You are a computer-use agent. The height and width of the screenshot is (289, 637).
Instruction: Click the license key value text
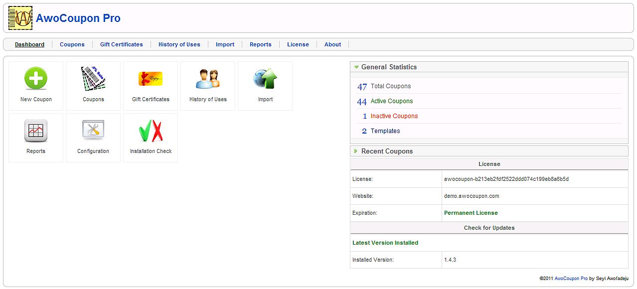[506, 179]
